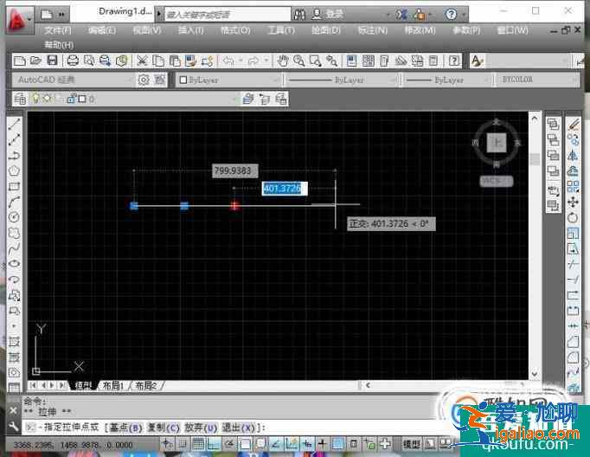Toggle Polar Tracking in status bar
The image size is (590, 457).
click(229, 444)
